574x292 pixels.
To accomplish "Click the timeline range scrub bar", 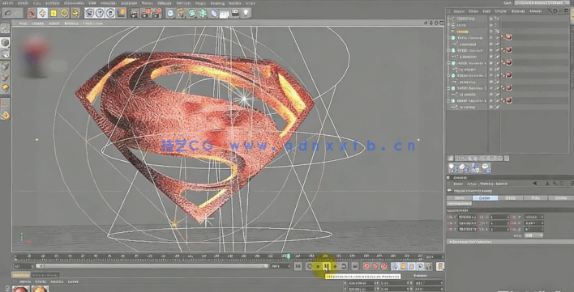I will click(x=152, y=266).
